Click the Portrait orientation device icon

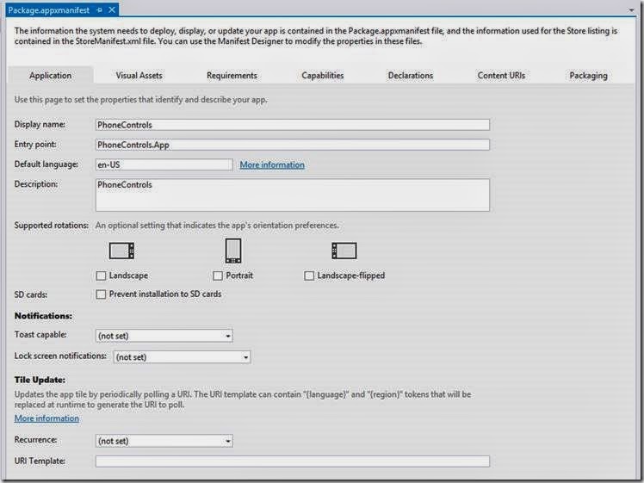pos(233,251)
